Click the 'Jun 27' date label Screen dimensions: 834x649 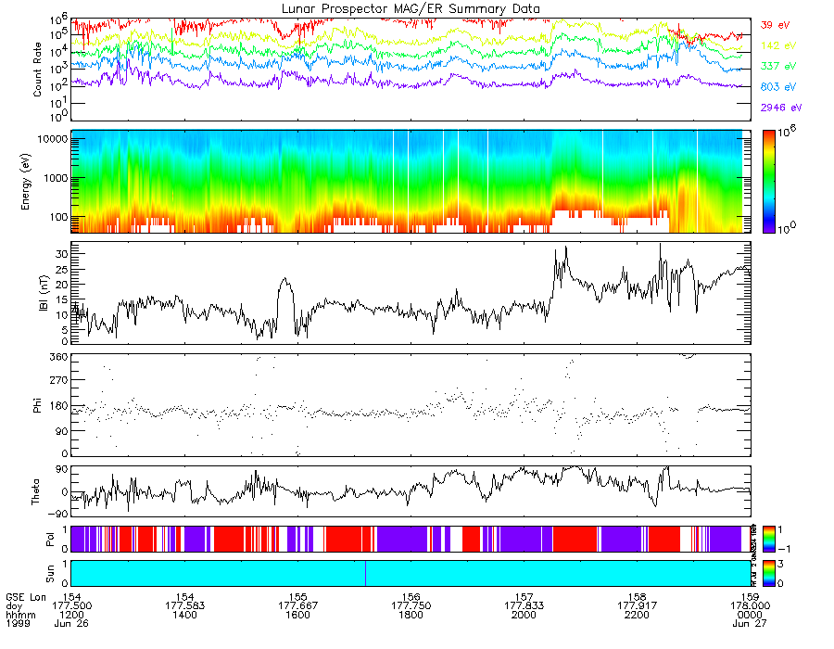click(750, 623)
